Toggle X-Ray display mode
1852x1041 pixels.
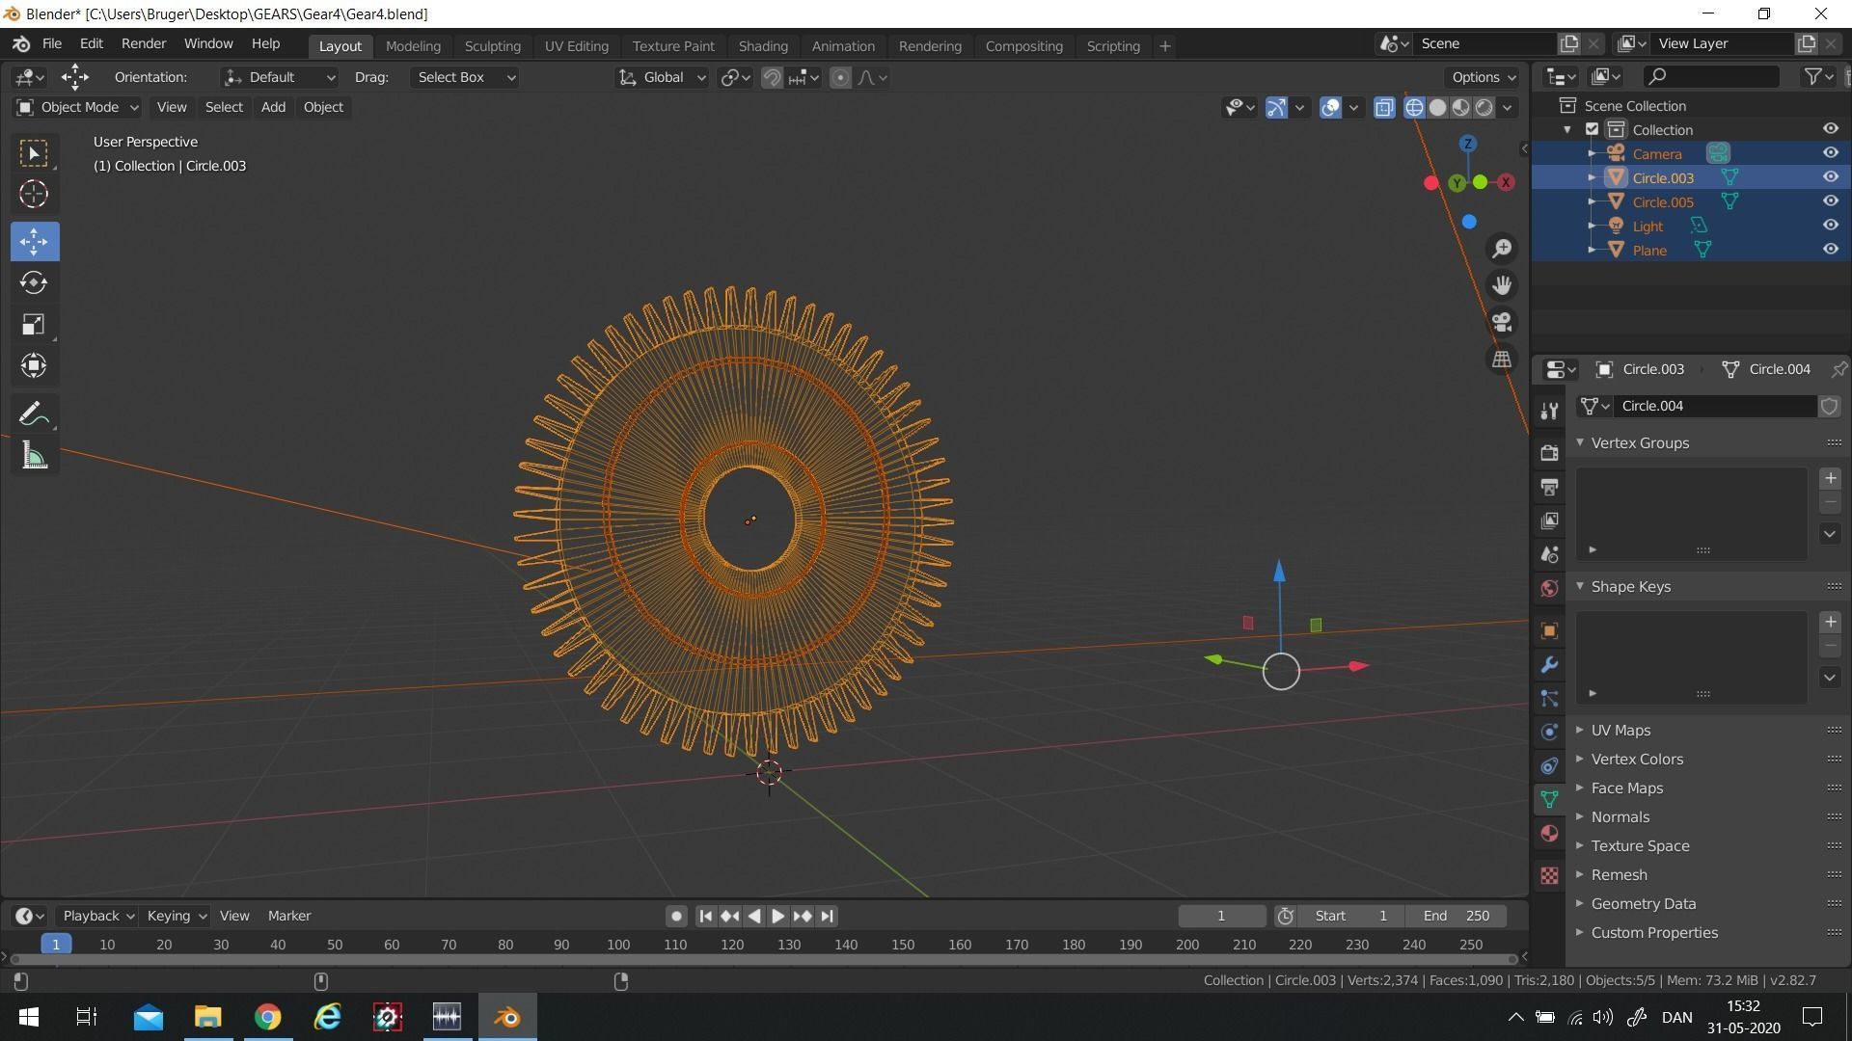pos(1384,107)
